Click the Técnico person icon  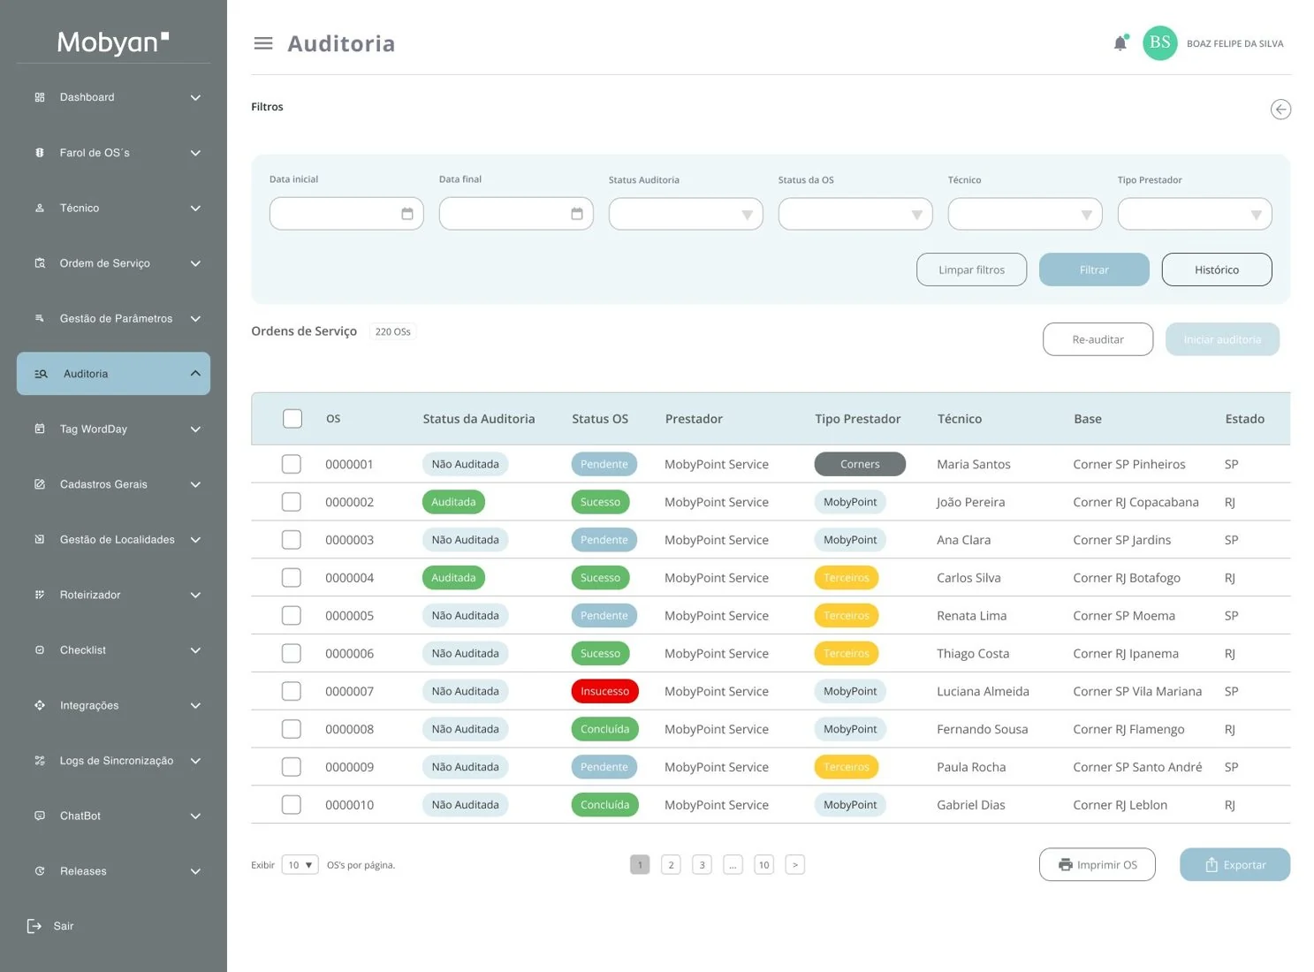pos(40,209)
